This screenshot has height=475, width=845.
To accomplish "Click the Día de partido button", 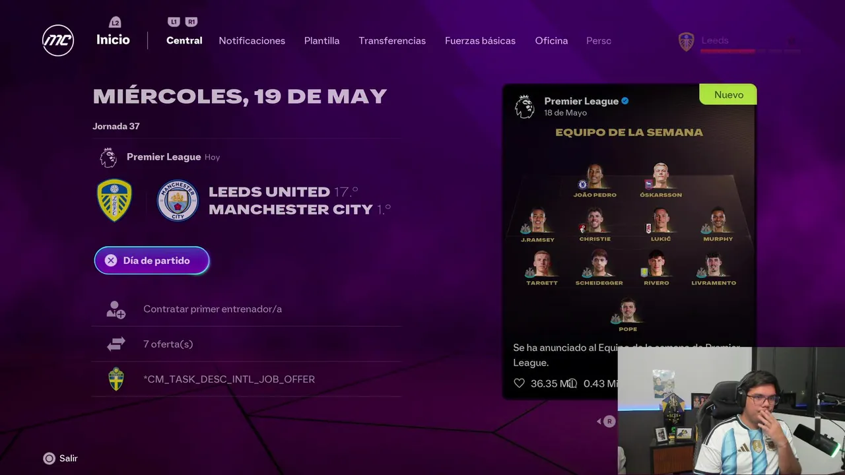I will point(152,261).
